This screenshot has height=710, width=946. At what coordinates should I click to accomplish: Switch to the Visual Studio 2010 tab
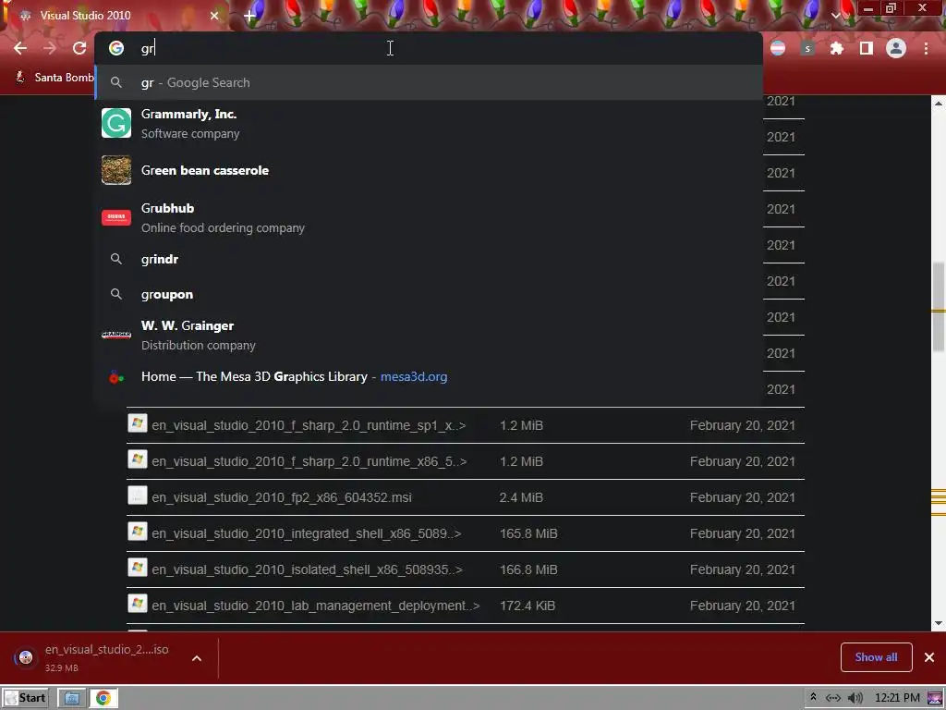(x=115, y=16)
